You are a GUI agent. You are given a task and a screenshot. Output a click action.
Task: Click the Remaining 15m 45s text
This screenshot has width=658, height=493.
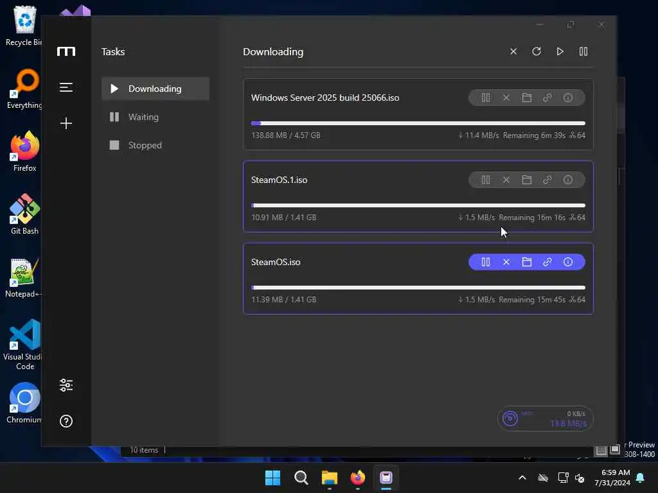point(531,300)
